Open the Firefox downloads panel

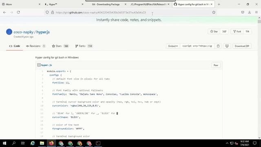click(249, 12)
